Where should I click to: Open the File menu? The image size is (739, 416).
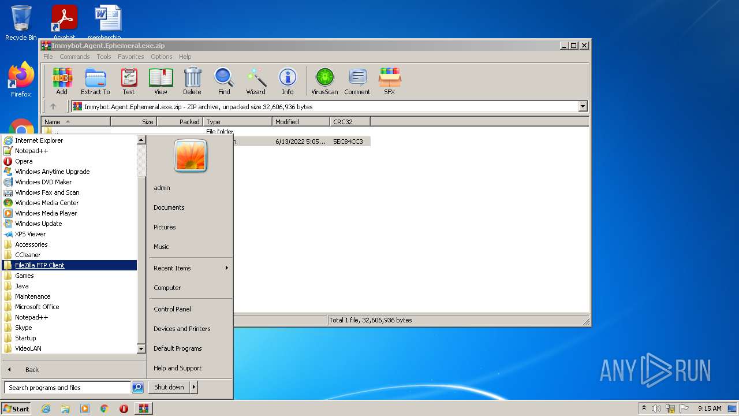click(x=48, y=57)
